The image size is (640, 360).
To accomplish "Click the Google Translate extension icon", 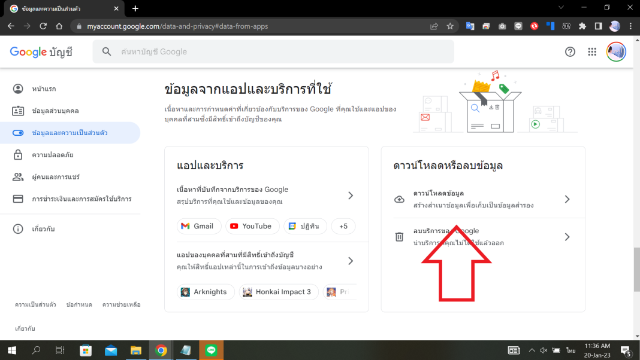I will pos(470,26).
